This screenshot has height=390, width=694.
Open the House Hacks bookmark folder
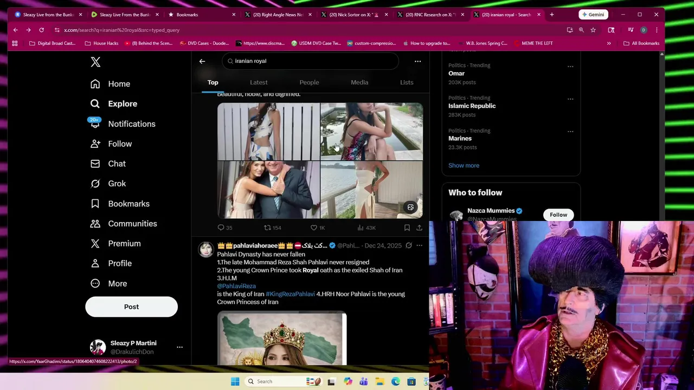(101, 43)
